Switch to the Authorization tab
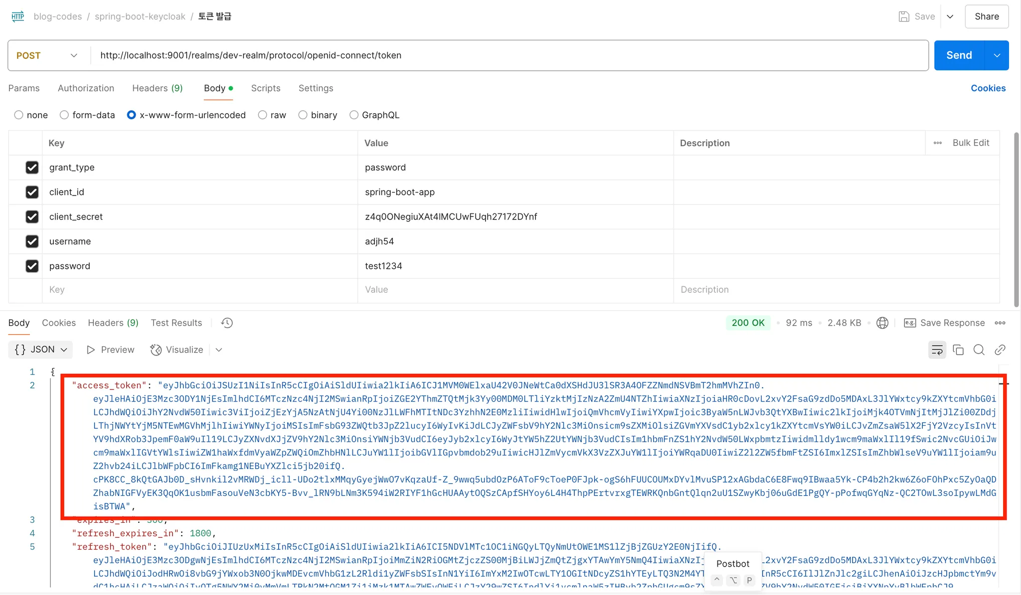 (86, 88)
